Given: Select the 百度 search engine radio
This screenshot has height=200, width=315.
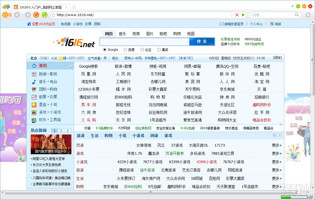Looking at the screenshot, I should tap(125, 49).
